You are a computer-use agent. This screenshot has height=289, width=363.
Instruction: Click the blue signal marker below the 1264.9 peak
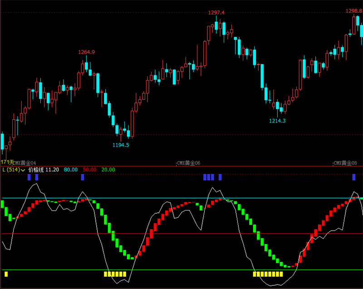click(x=83, y=177)
